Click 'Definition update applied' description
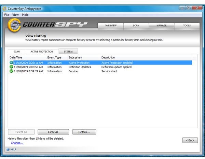 [117, 67]
